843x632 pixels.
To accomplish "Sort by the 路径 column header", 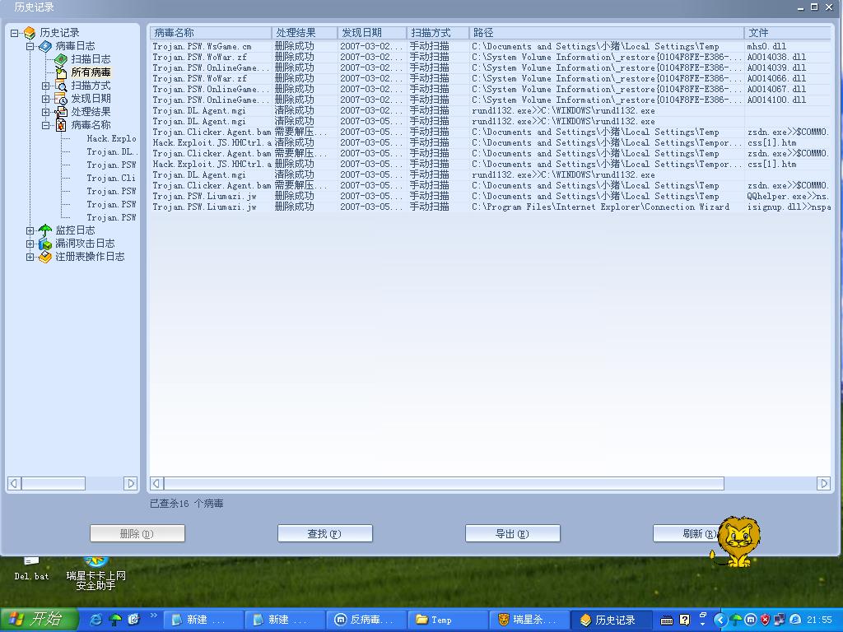I will 607,33.
